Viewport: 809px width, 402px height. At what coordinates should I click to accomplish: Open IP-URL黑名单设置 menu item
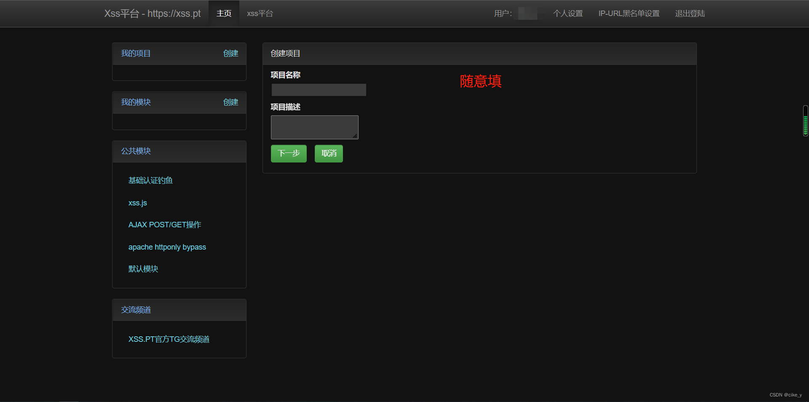629,13
